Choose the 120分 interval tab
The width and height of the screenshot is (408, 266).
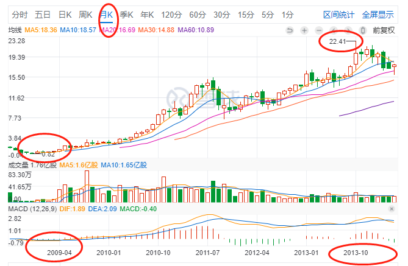171,14
